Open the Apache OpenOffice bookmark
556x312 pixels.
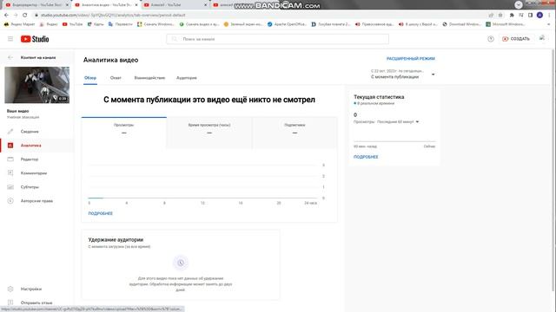pyautogui.click(x=287, y=24)
